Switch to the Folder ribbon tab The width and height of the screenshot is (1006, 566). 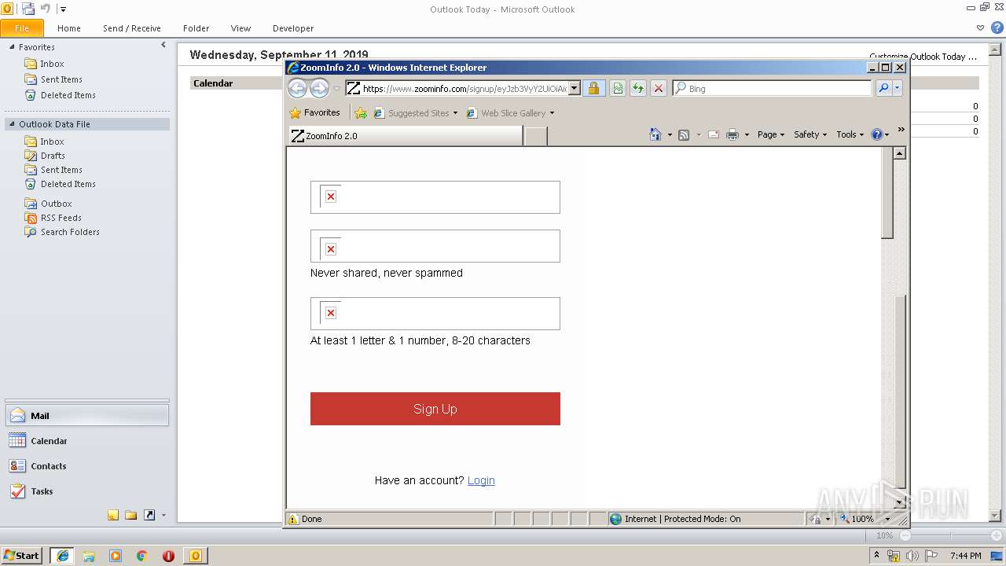pos(196,28)
